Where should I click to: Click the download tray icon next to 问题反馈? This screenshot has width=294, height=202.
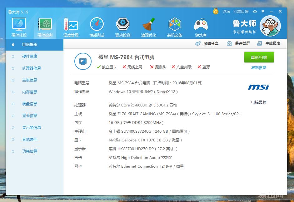(255, 12)
